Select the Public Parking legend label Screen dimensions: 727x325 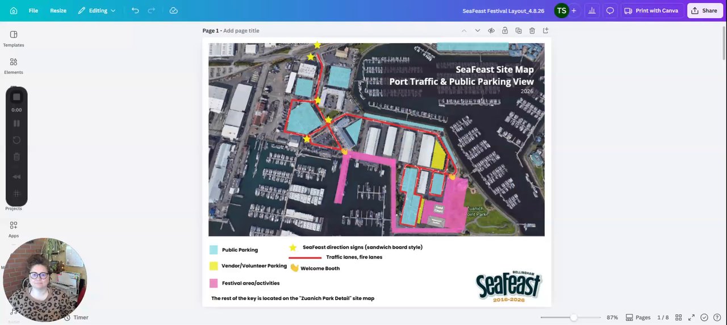click(x=240, y=250)
